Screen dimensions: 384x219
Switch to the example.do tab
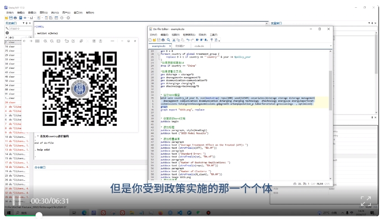[x=159, y=46]
